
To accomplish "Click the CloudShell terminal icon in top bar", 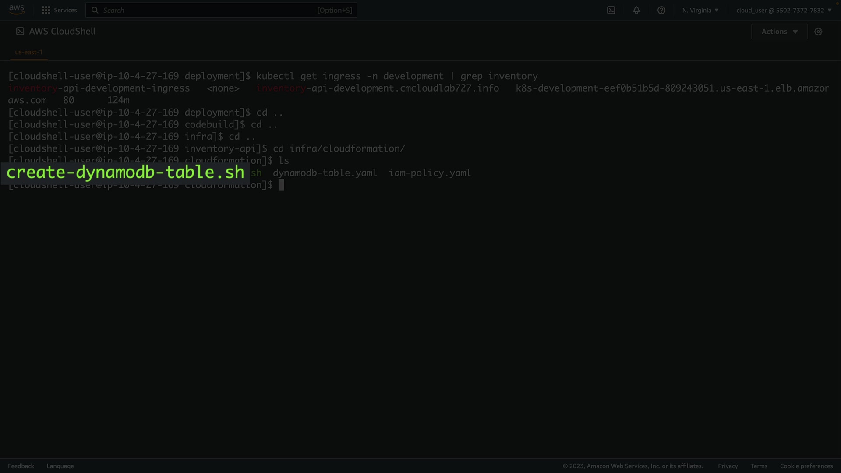I will click(x=611, y=10).
